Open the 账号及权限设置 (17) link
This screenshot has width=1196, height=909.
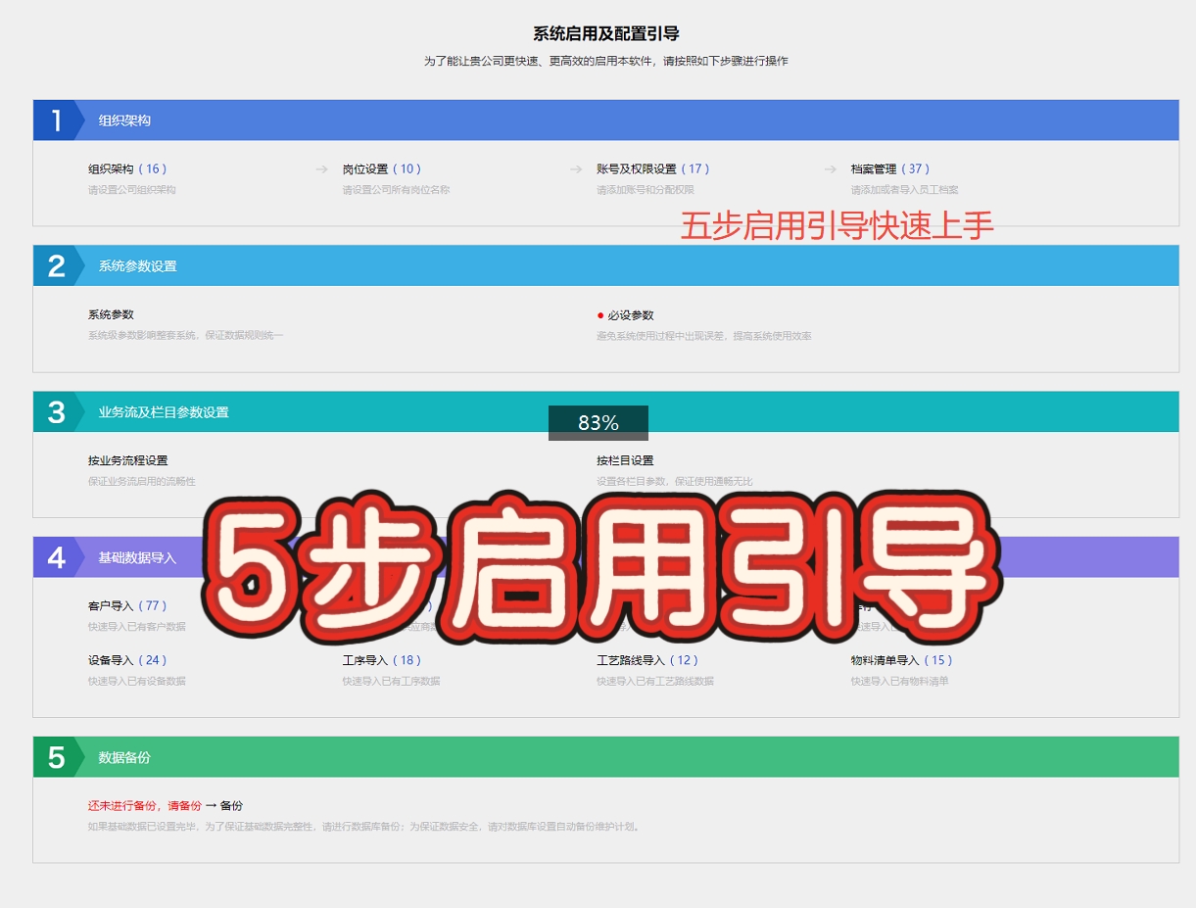653,168
